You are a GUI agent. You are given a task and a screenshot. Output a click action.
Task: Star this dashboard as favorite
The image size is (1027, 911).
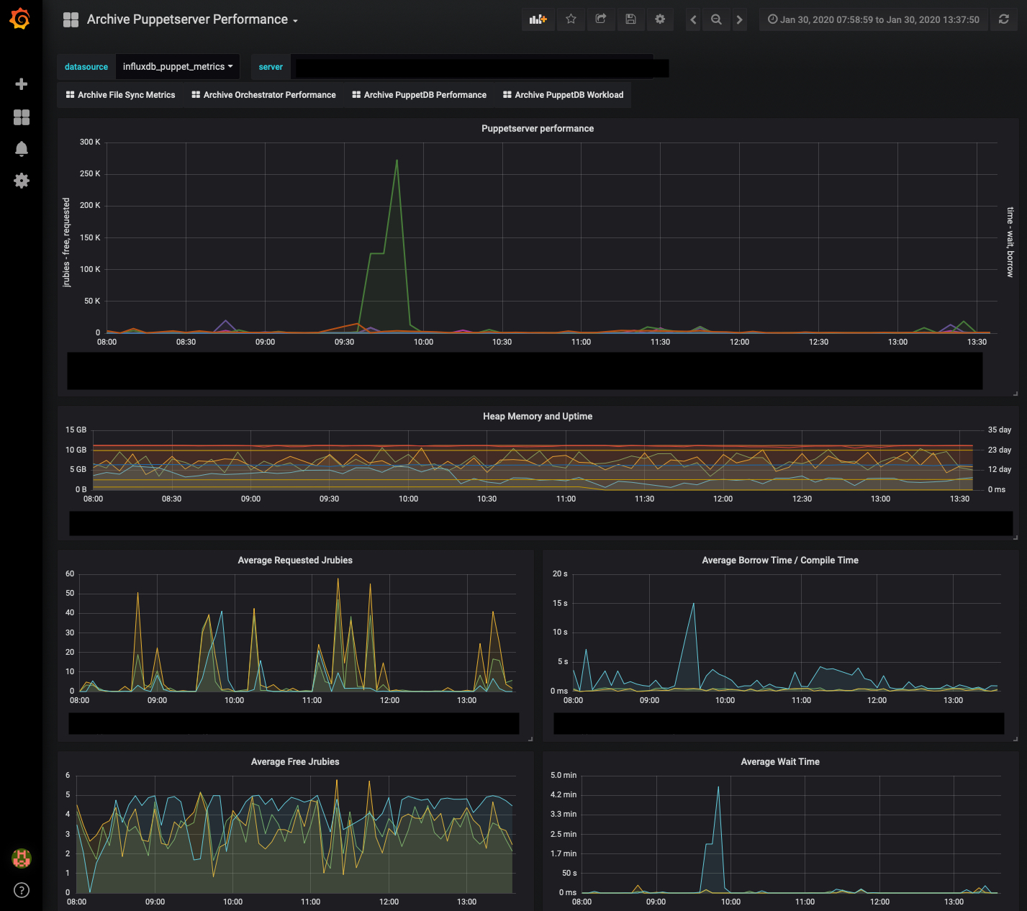(571, 19)
